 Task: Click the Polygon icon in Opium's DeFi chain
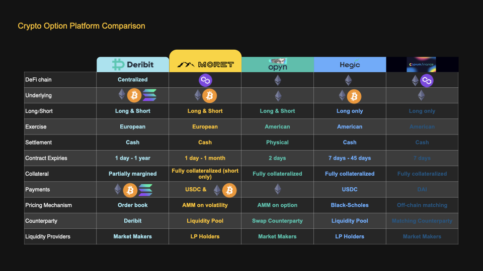pyautogui.click(x=427, y=80)
